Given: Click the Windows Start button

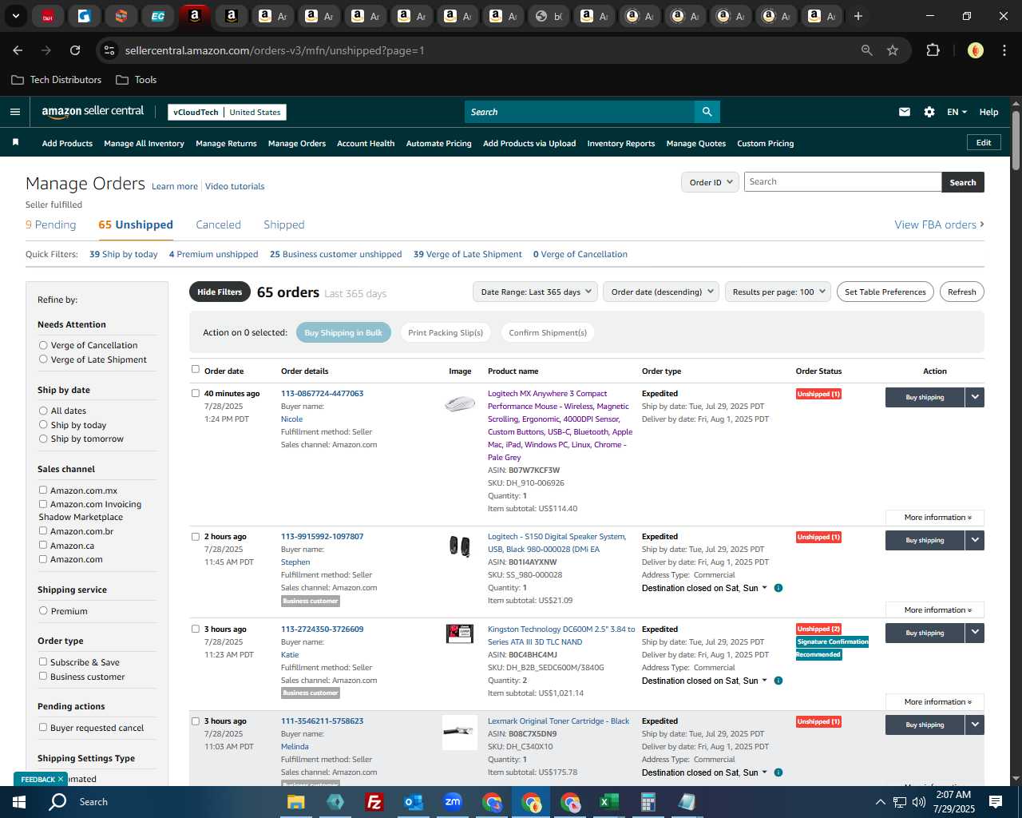Looking at the screenshot, I should pyautogui.click(x=18, y=802).
